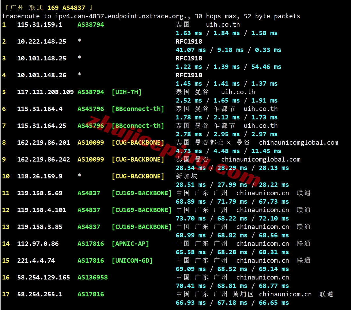Click the 2.95 ms latency value
The height and width of the screenshot is (310, 351).
coord(227,134)
